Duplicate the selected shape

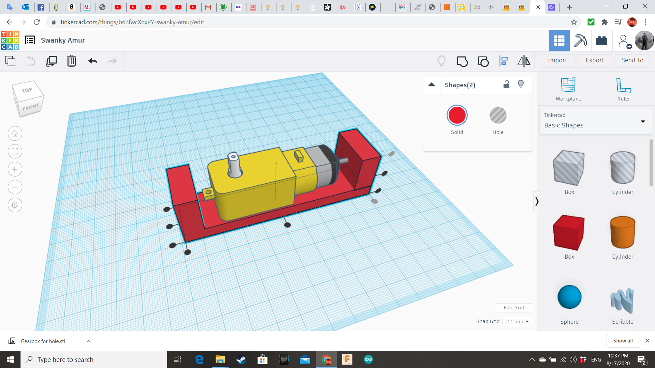pyautogui.click(x=51, y=61)
